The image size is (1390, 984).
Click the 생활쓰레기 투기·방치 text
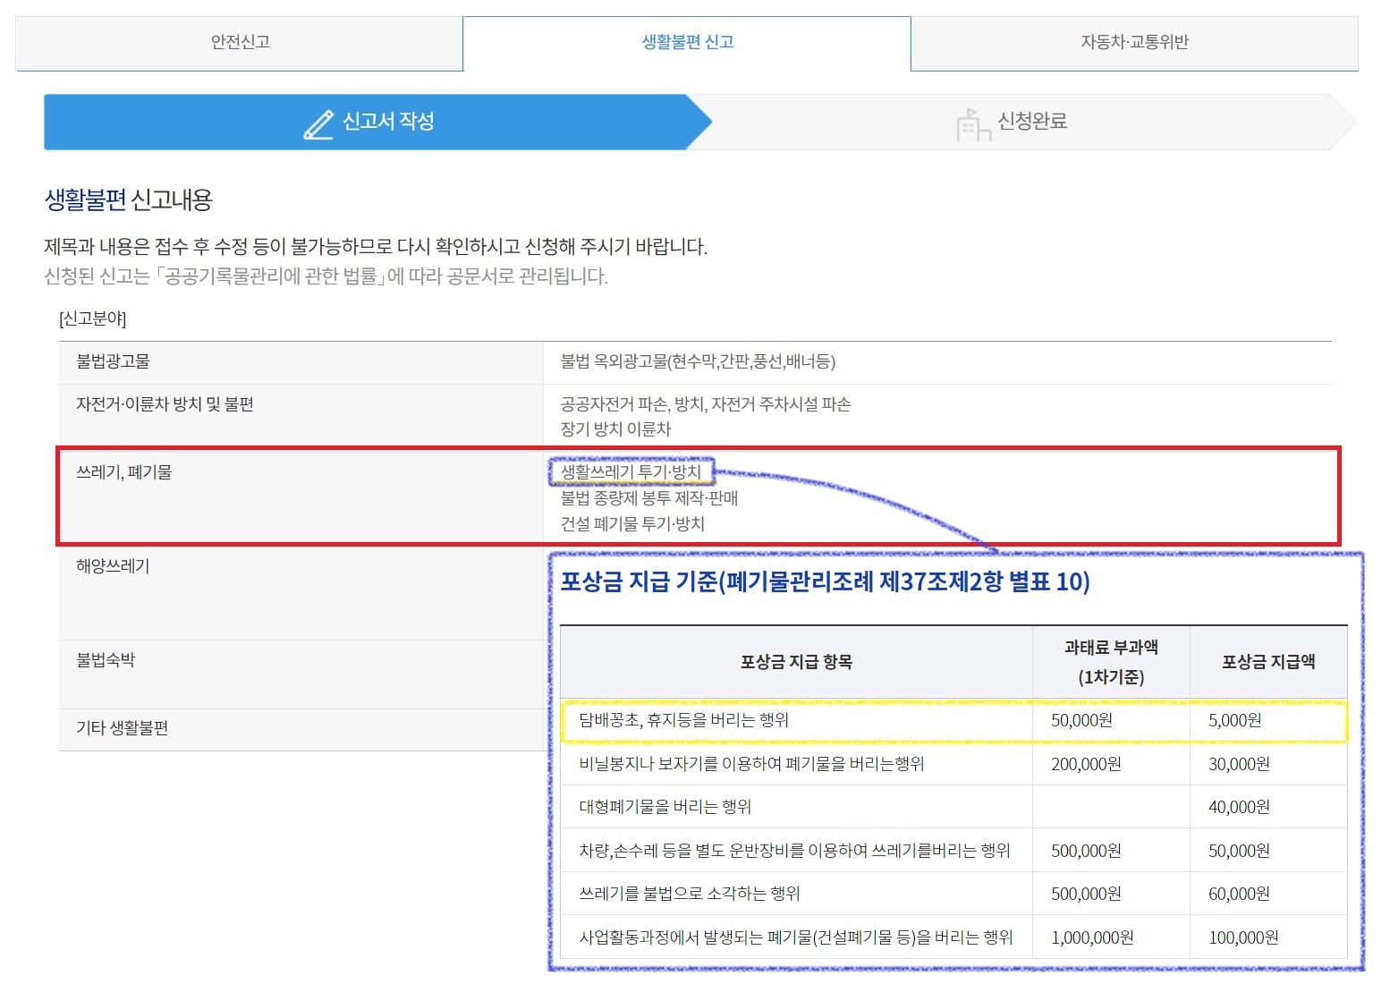tap(631, 472)
